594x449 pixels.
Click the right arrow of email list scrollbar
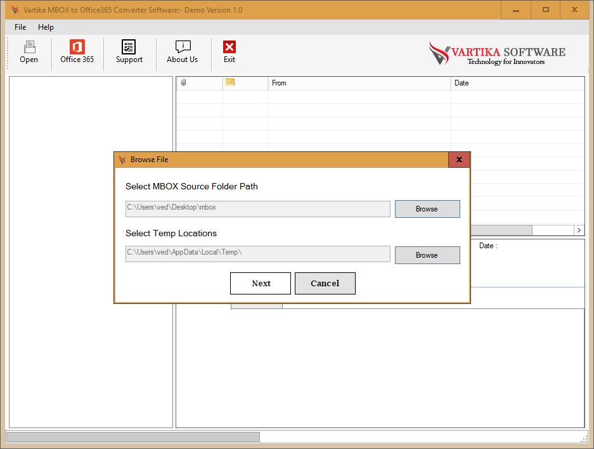[x=579, y=230]
